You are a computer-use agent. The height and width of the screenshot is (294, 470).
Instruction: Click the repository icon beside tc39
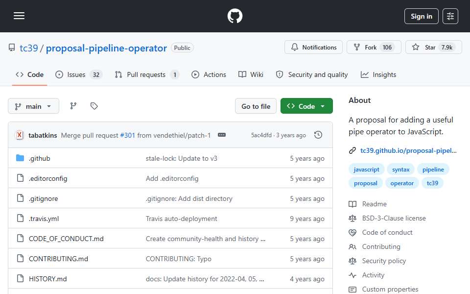[x=12, y=48]
